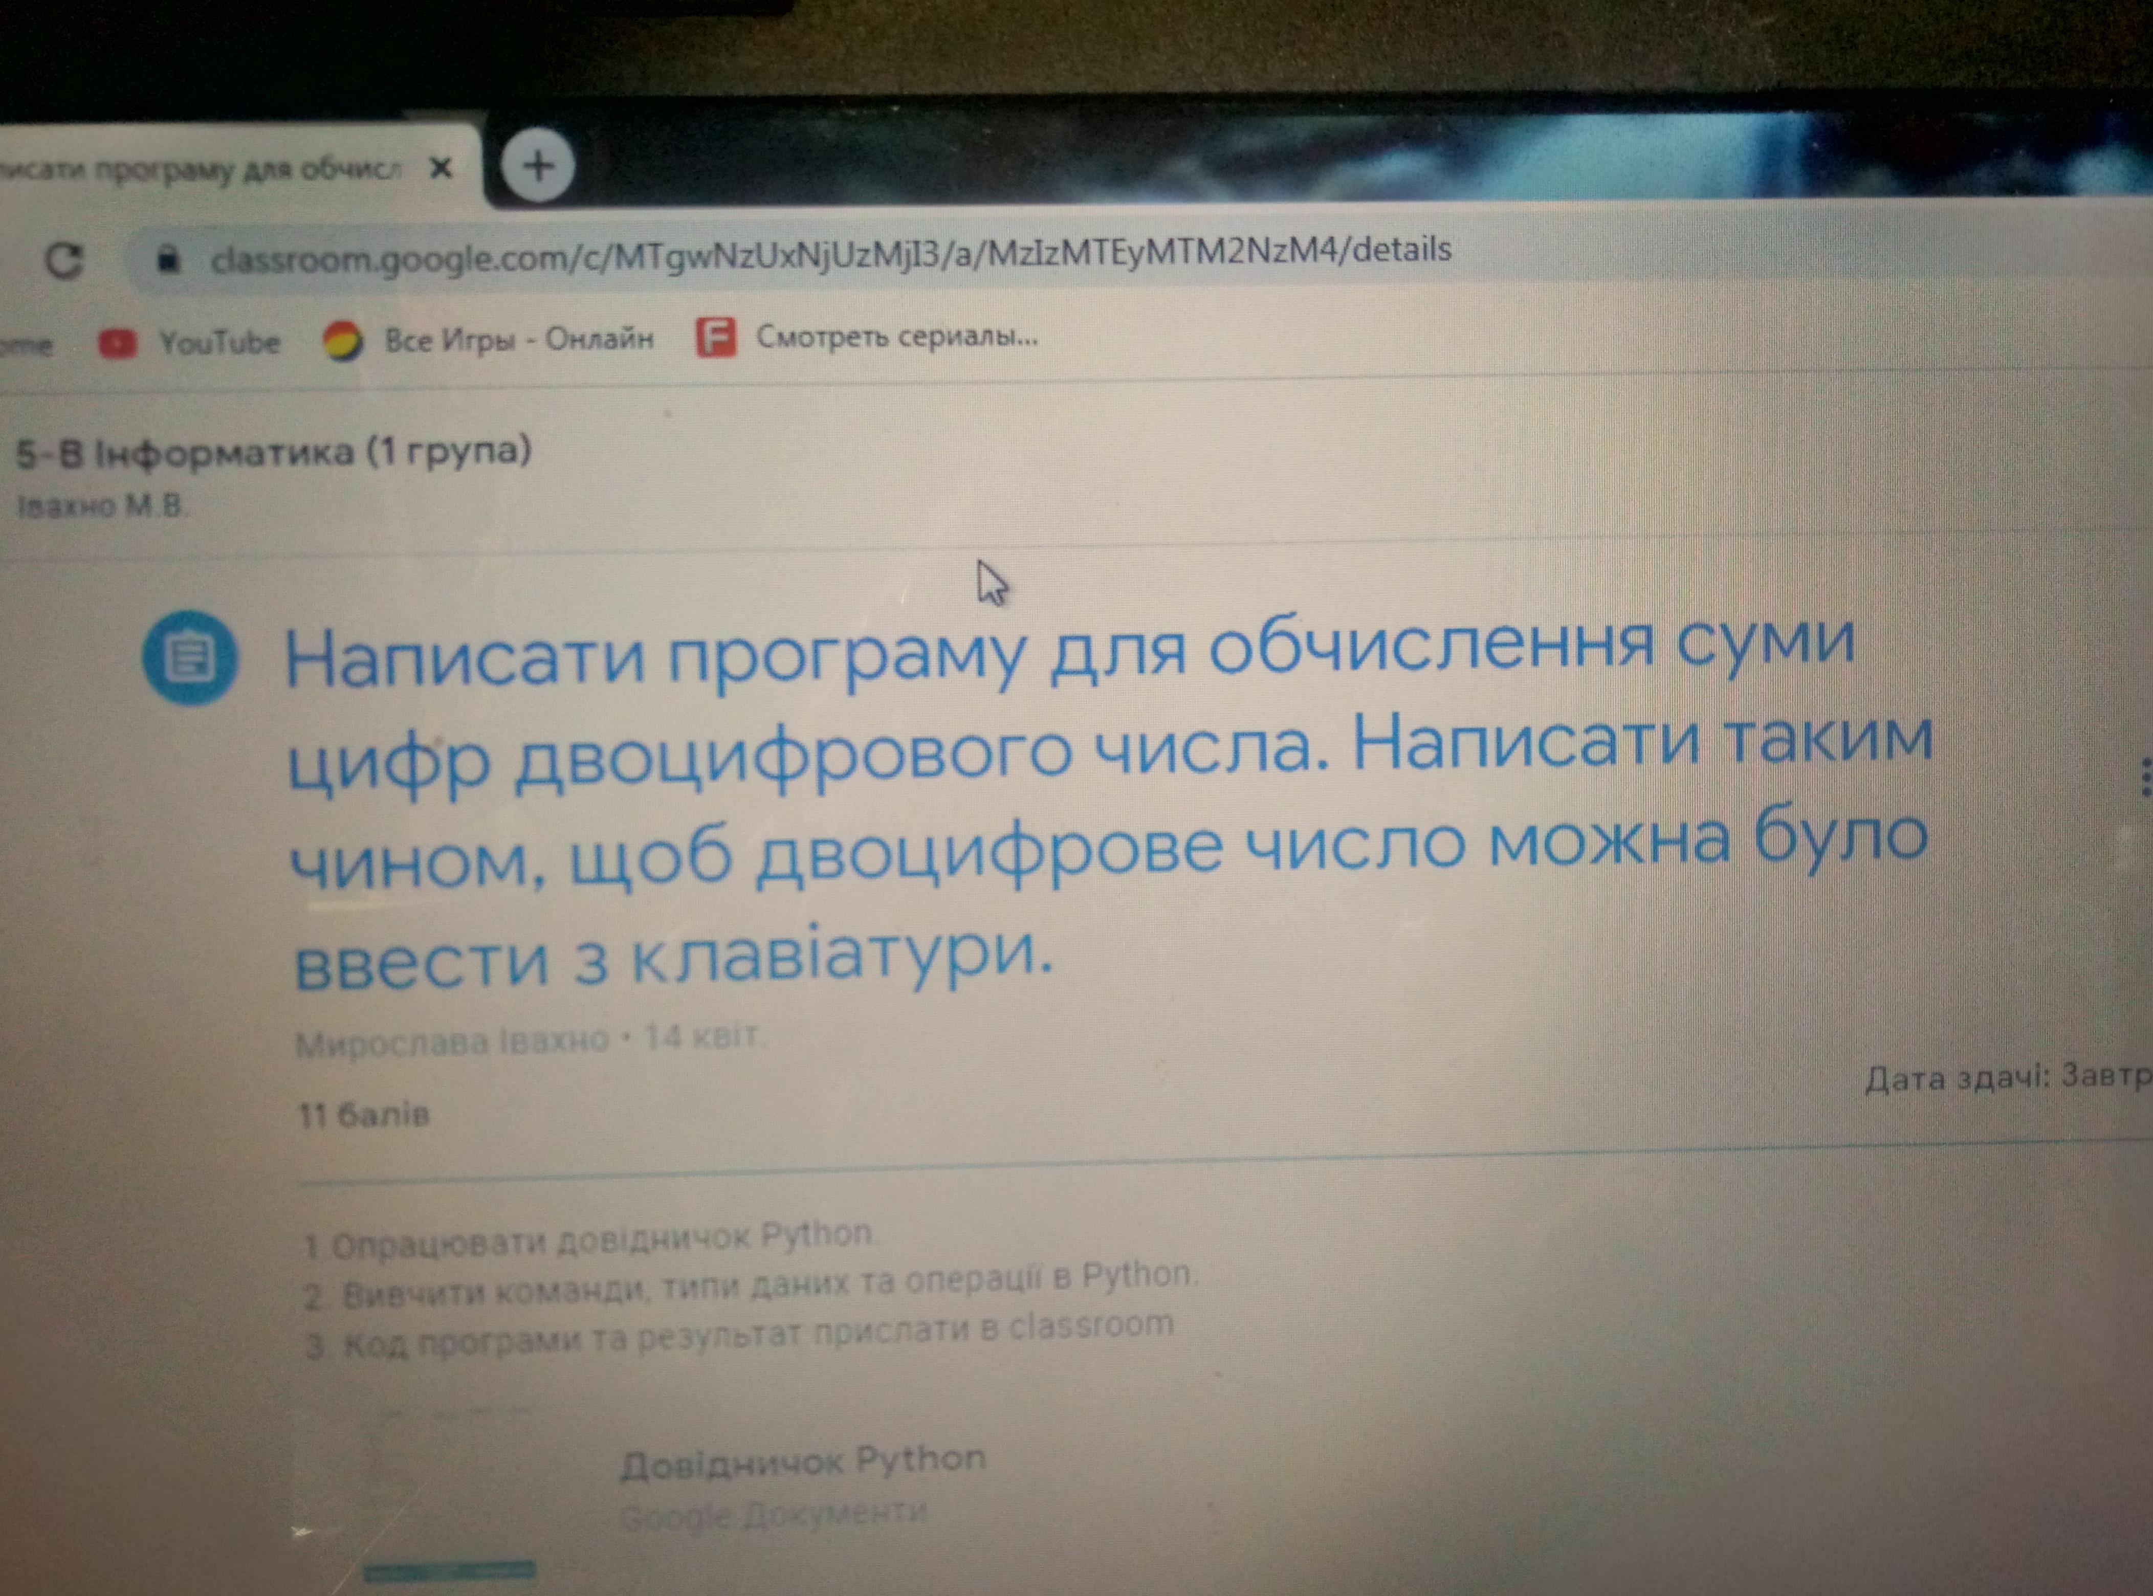Open the 5-В Інформатика (1 група) class
Screen dimensions: 2153x1596
pos(273,452)
